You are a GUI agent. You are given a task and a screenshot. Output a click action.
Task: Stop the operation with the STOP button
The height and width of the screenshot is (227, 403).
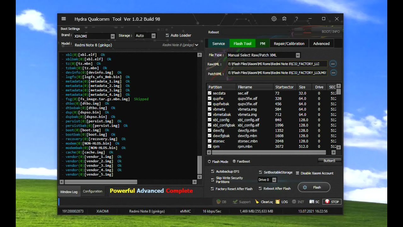(332, 202)
